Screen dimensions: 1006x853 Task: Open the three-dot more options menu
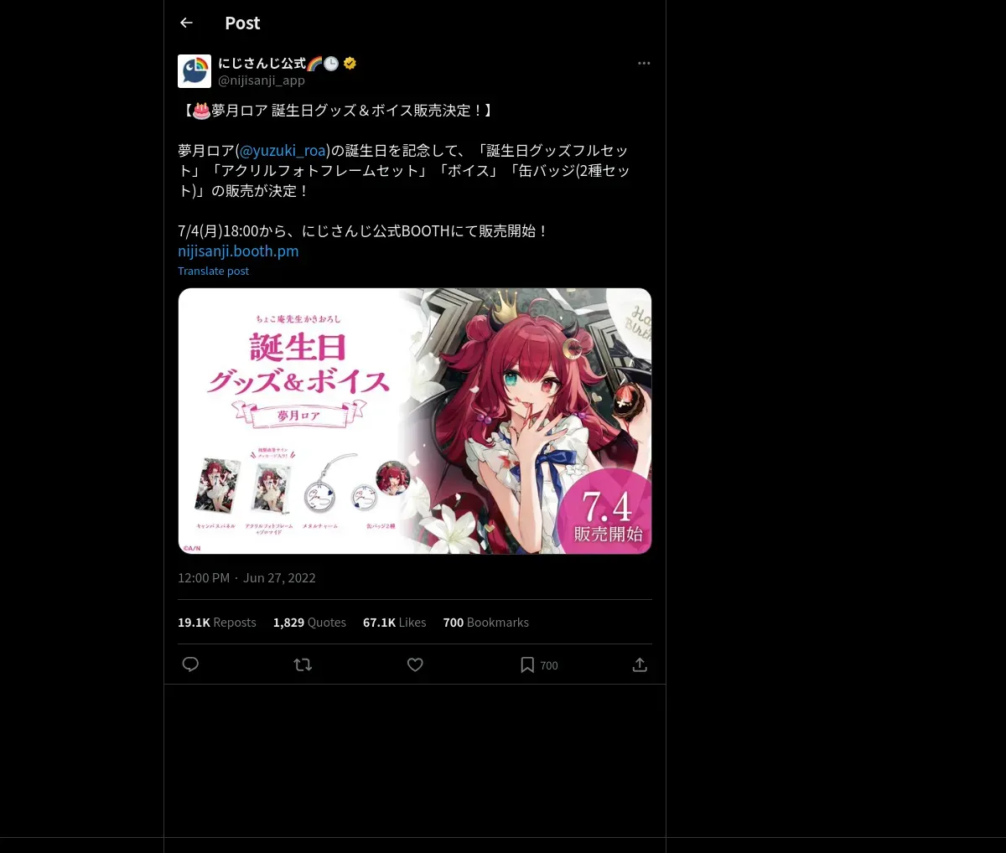pyautogui.click(x=644, y=63)
